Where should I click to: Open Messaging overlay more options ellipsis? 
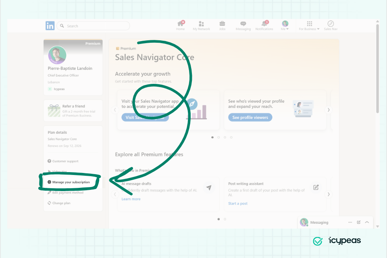(350, 222)
